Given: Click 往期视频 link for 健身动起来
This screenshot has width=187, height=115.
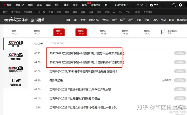Looking at the screenshot, I should 166,80.
